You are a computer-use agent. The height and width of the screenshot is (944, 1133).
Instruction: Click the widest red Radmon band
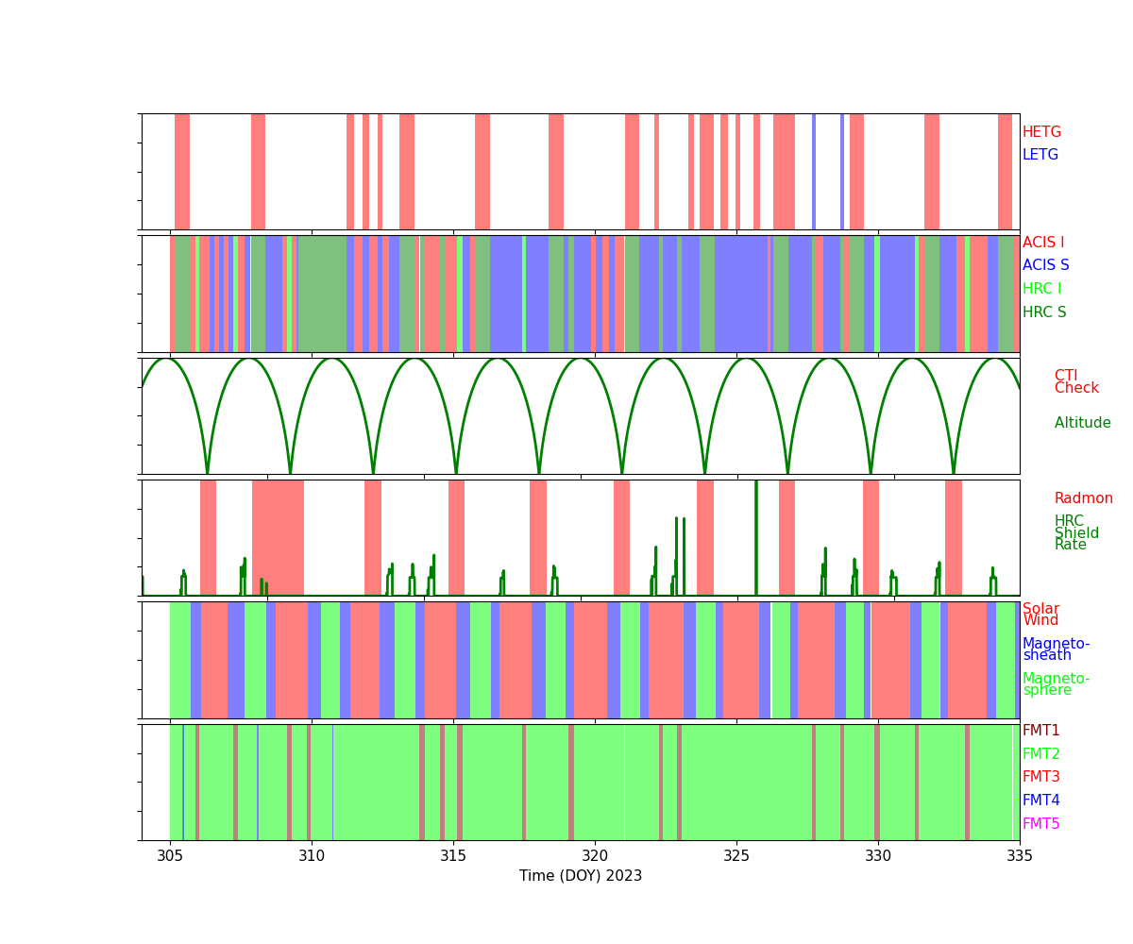(278, 537)
